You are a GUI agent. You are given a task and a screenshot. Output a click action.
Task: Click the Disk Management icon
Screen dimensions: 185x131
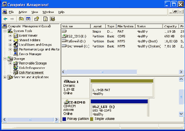point(16,72)
